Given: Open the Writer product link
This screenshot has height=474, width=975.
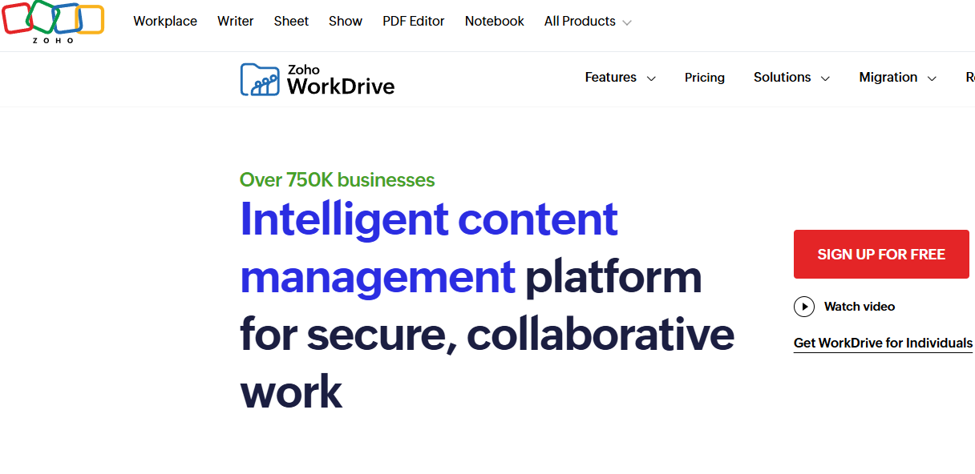Looking at the screenshot, I should (x=236, y=22).
